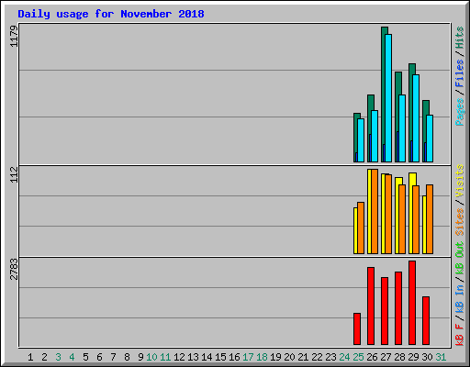Click the yellow visits bar for day 29
This screenshot has height=367, width=470.
410,213
